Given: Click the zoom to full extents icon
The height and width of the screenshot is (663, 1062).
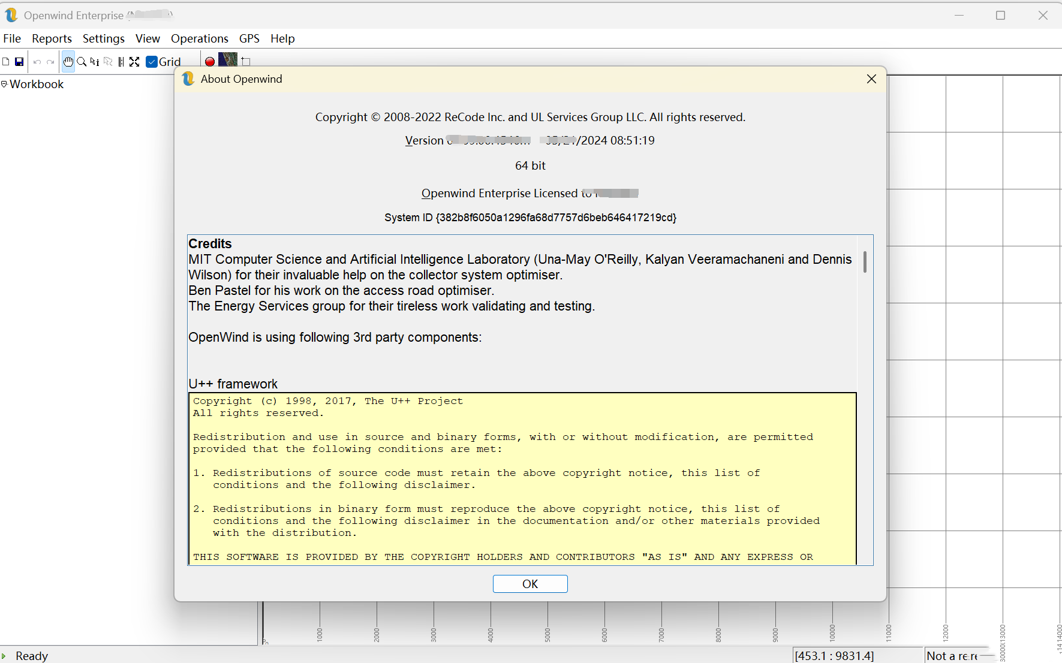Looking at the screenshot, I should tap(134, 62).
